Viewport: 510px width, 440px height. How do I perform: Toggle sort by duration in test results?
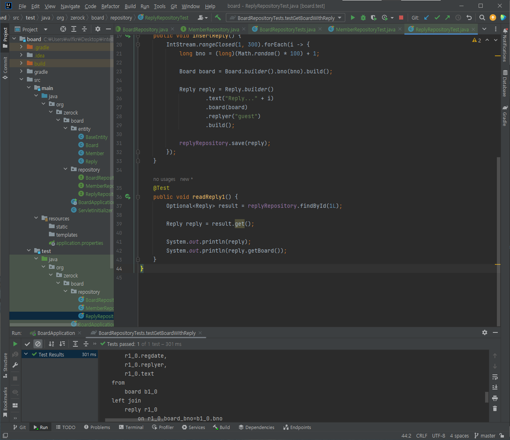62,344
